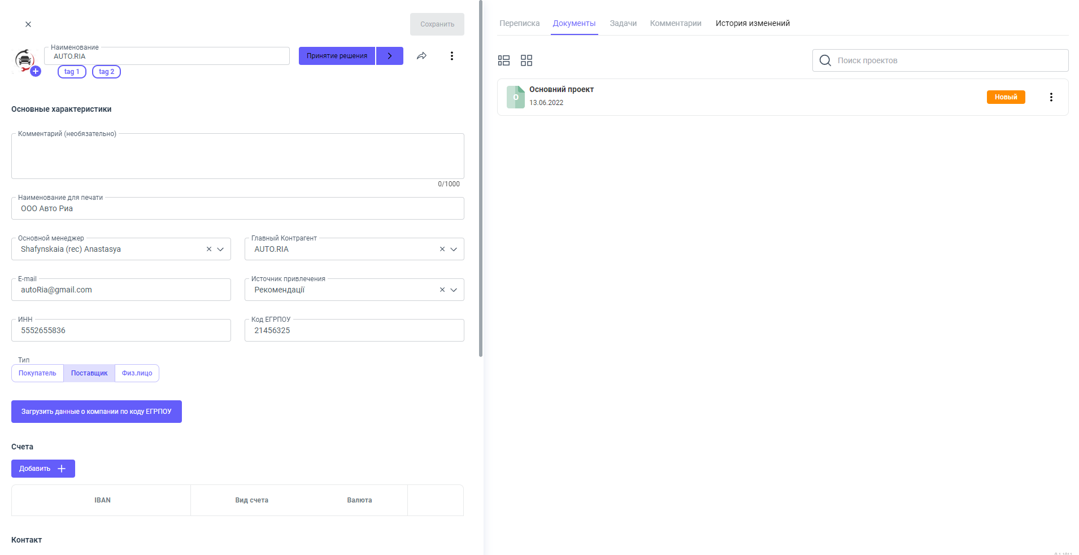
Task: Expand the Основной менеджер dropdown
Action: 220,249
